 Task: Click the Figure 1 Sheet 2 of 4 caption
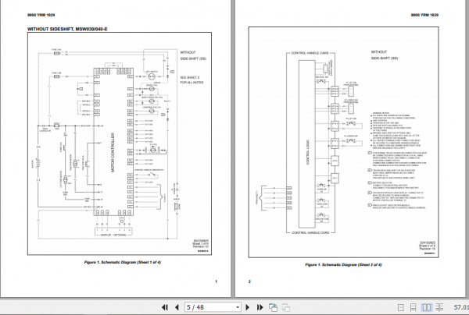tap(343, 265)
